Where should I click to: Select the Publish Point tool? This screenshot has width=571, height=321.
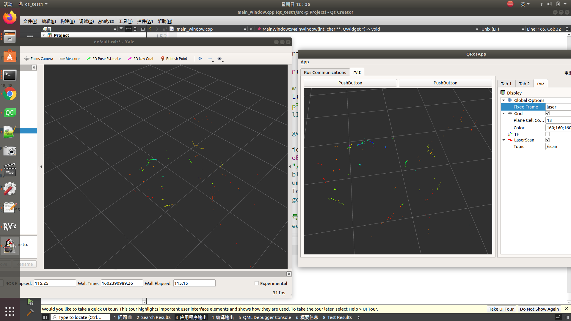tap(174, 59)
